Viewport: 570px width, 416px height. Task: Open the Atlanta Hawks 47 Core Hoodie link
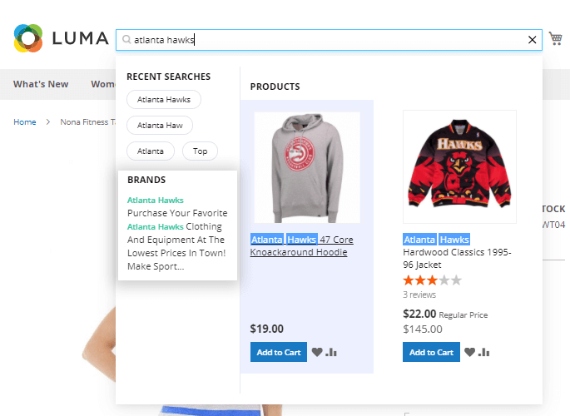click(302, 245)
